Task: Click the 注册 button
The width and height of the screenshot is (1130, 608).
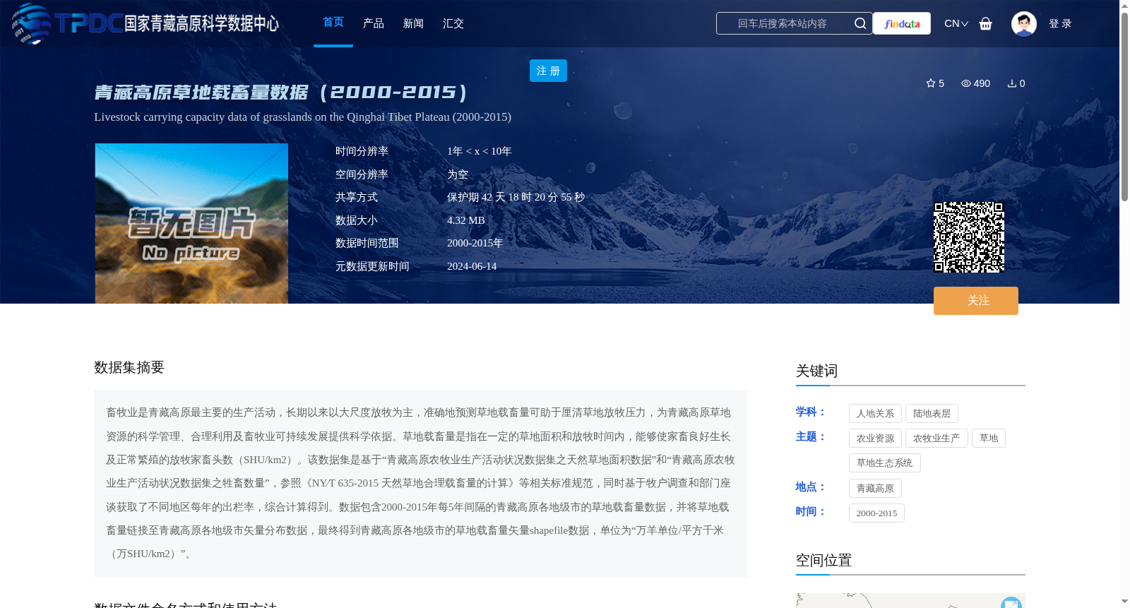Action: [548, 71]
